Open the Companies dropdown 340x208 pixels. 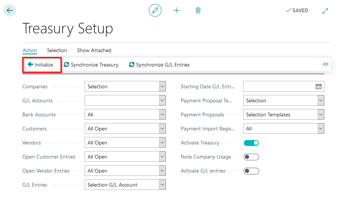125,86
